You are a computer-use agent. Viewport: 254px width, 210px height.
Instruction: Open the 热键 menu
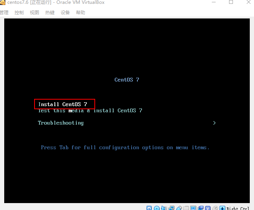[x=50, y=13]
